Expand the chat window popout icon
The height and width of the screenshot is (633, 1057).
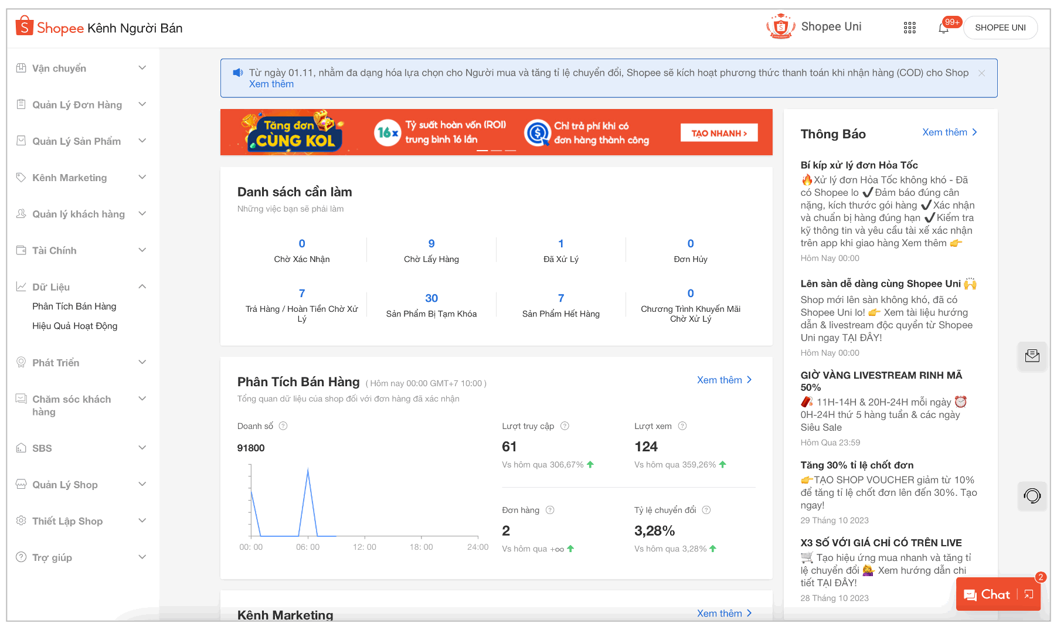[x=1029, y=594]
